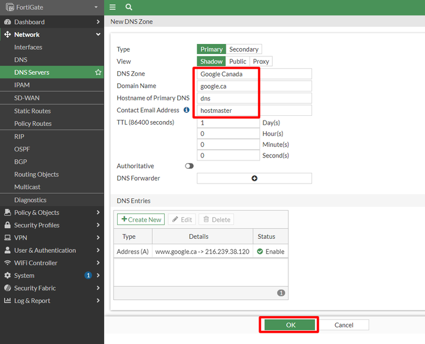This screenshot has height=344, width=425.
Task: Click the plus icon in DNS Forwarder
Action: click(x=254, y=178)
